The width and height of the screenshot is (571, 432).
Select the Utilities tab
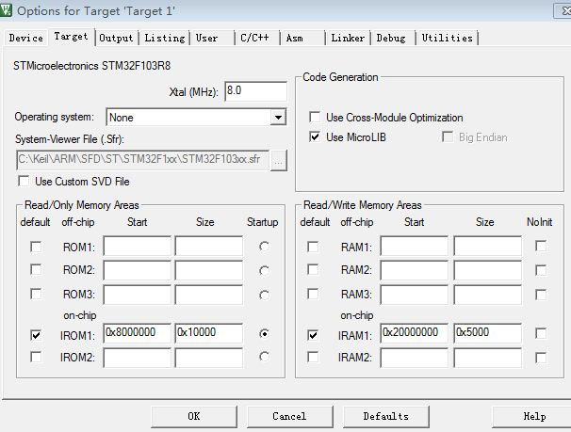click(x=448, y=38)
